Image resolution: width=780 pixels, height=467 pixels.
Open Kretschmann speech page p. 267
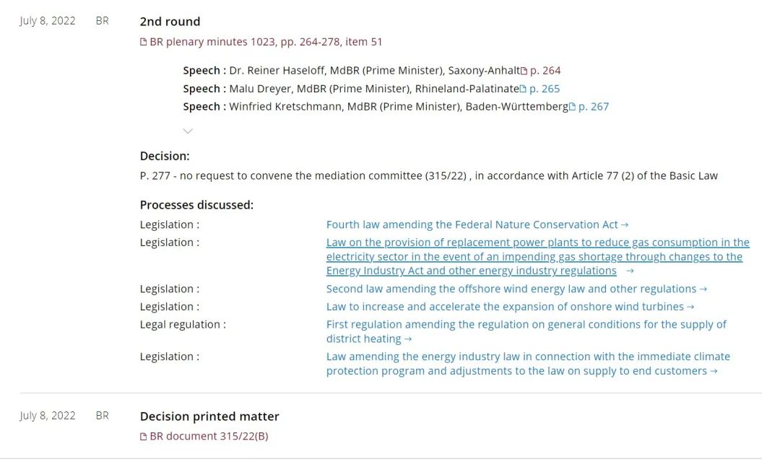coord(594,107)
